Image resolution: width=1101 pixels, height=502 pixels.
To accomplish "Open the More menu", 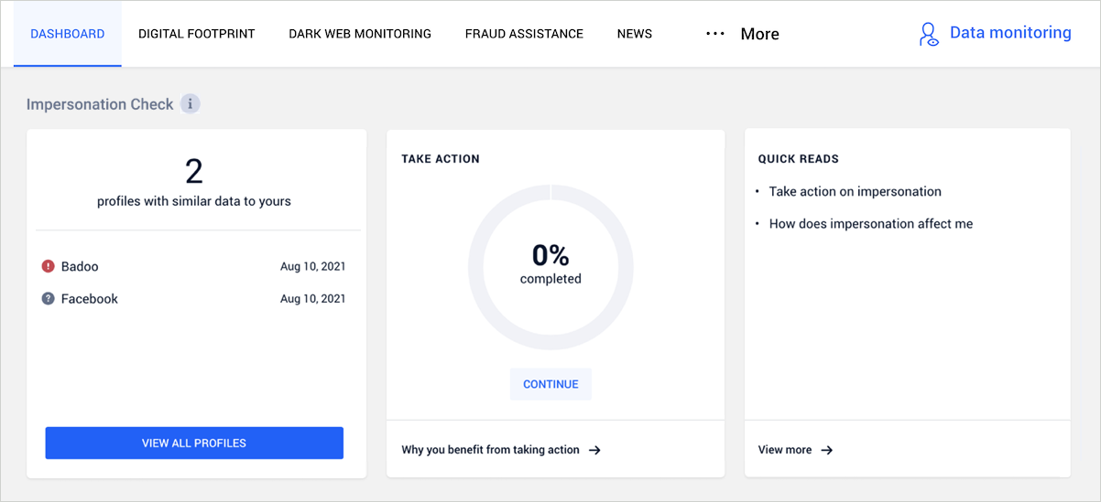I will tap(743, 34).
